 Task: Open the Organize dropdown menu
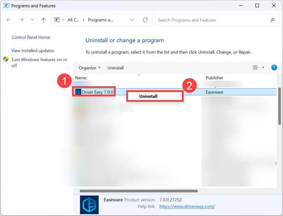coord(89,68)
